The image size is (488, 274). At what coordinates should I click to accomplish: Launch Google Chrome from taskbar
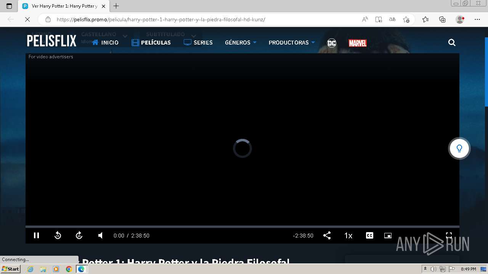(69, 269)
